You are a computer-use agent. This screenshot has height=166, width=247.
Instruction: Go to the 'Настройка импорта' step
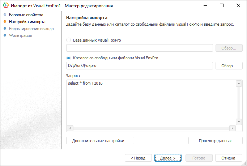pos(27,22)
